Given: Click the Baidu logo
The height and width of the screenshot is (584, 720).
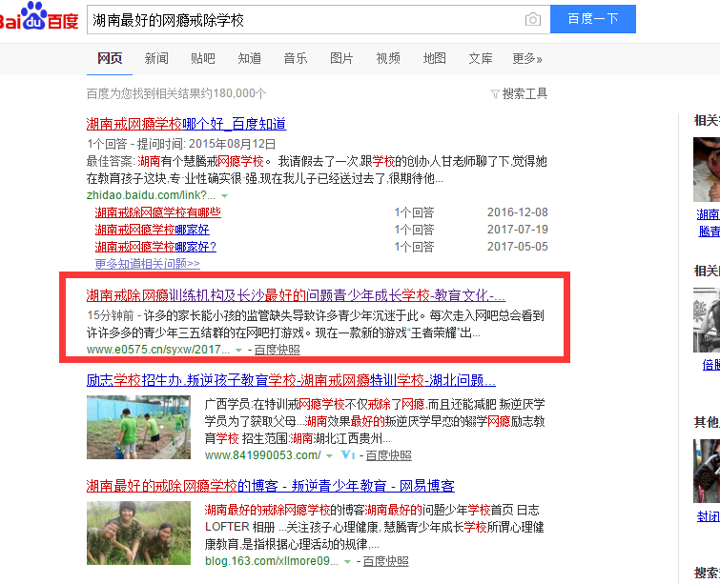Looking at the screenshot, I should pos(38,16).
